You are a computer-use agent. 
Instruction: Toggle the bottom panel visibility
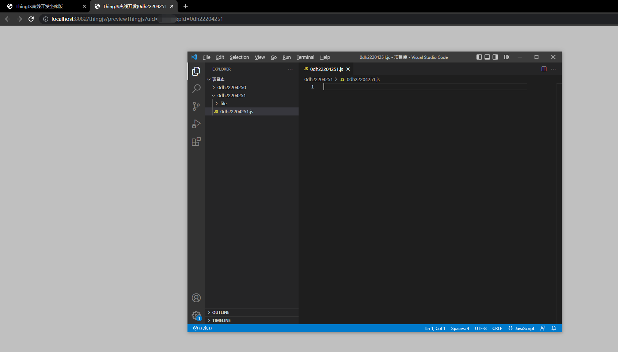click(x=487, y=57)
